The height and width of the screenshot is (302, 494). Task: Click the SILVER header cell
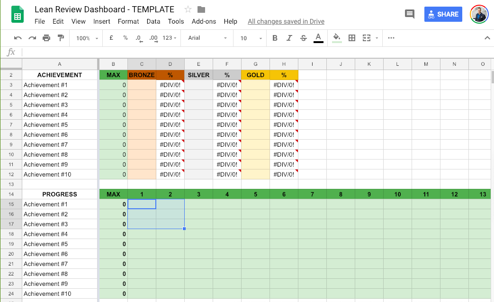pyautogui.click(x=198, y=75)
